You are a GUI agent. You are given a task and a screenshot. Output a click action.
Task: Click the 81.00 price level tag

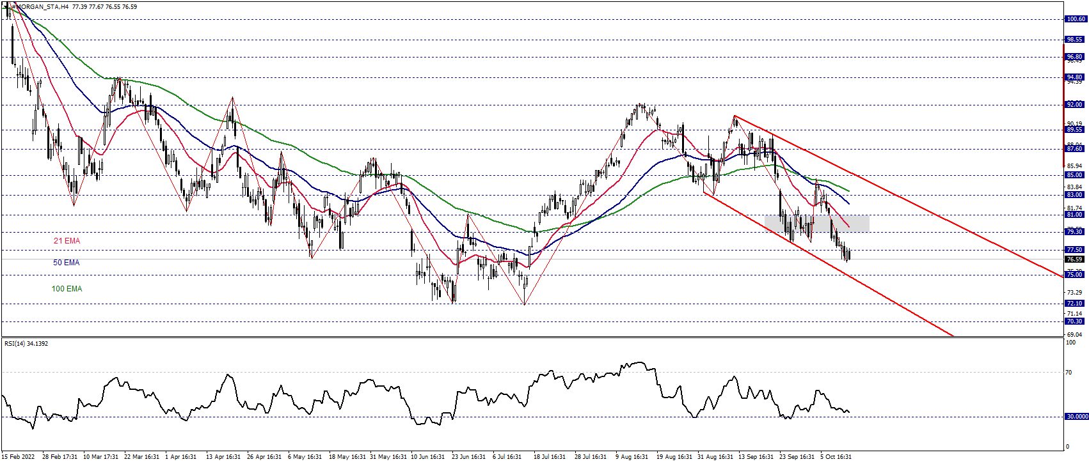pyautogui.click(x=1076, y=215)
